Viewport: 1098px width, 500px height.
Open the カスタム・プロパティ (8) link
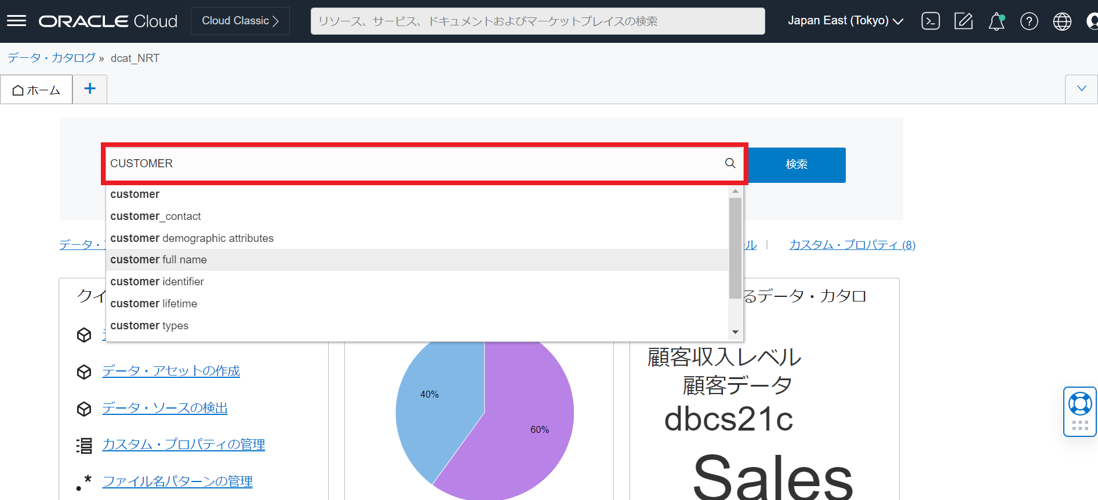(852, 245)
